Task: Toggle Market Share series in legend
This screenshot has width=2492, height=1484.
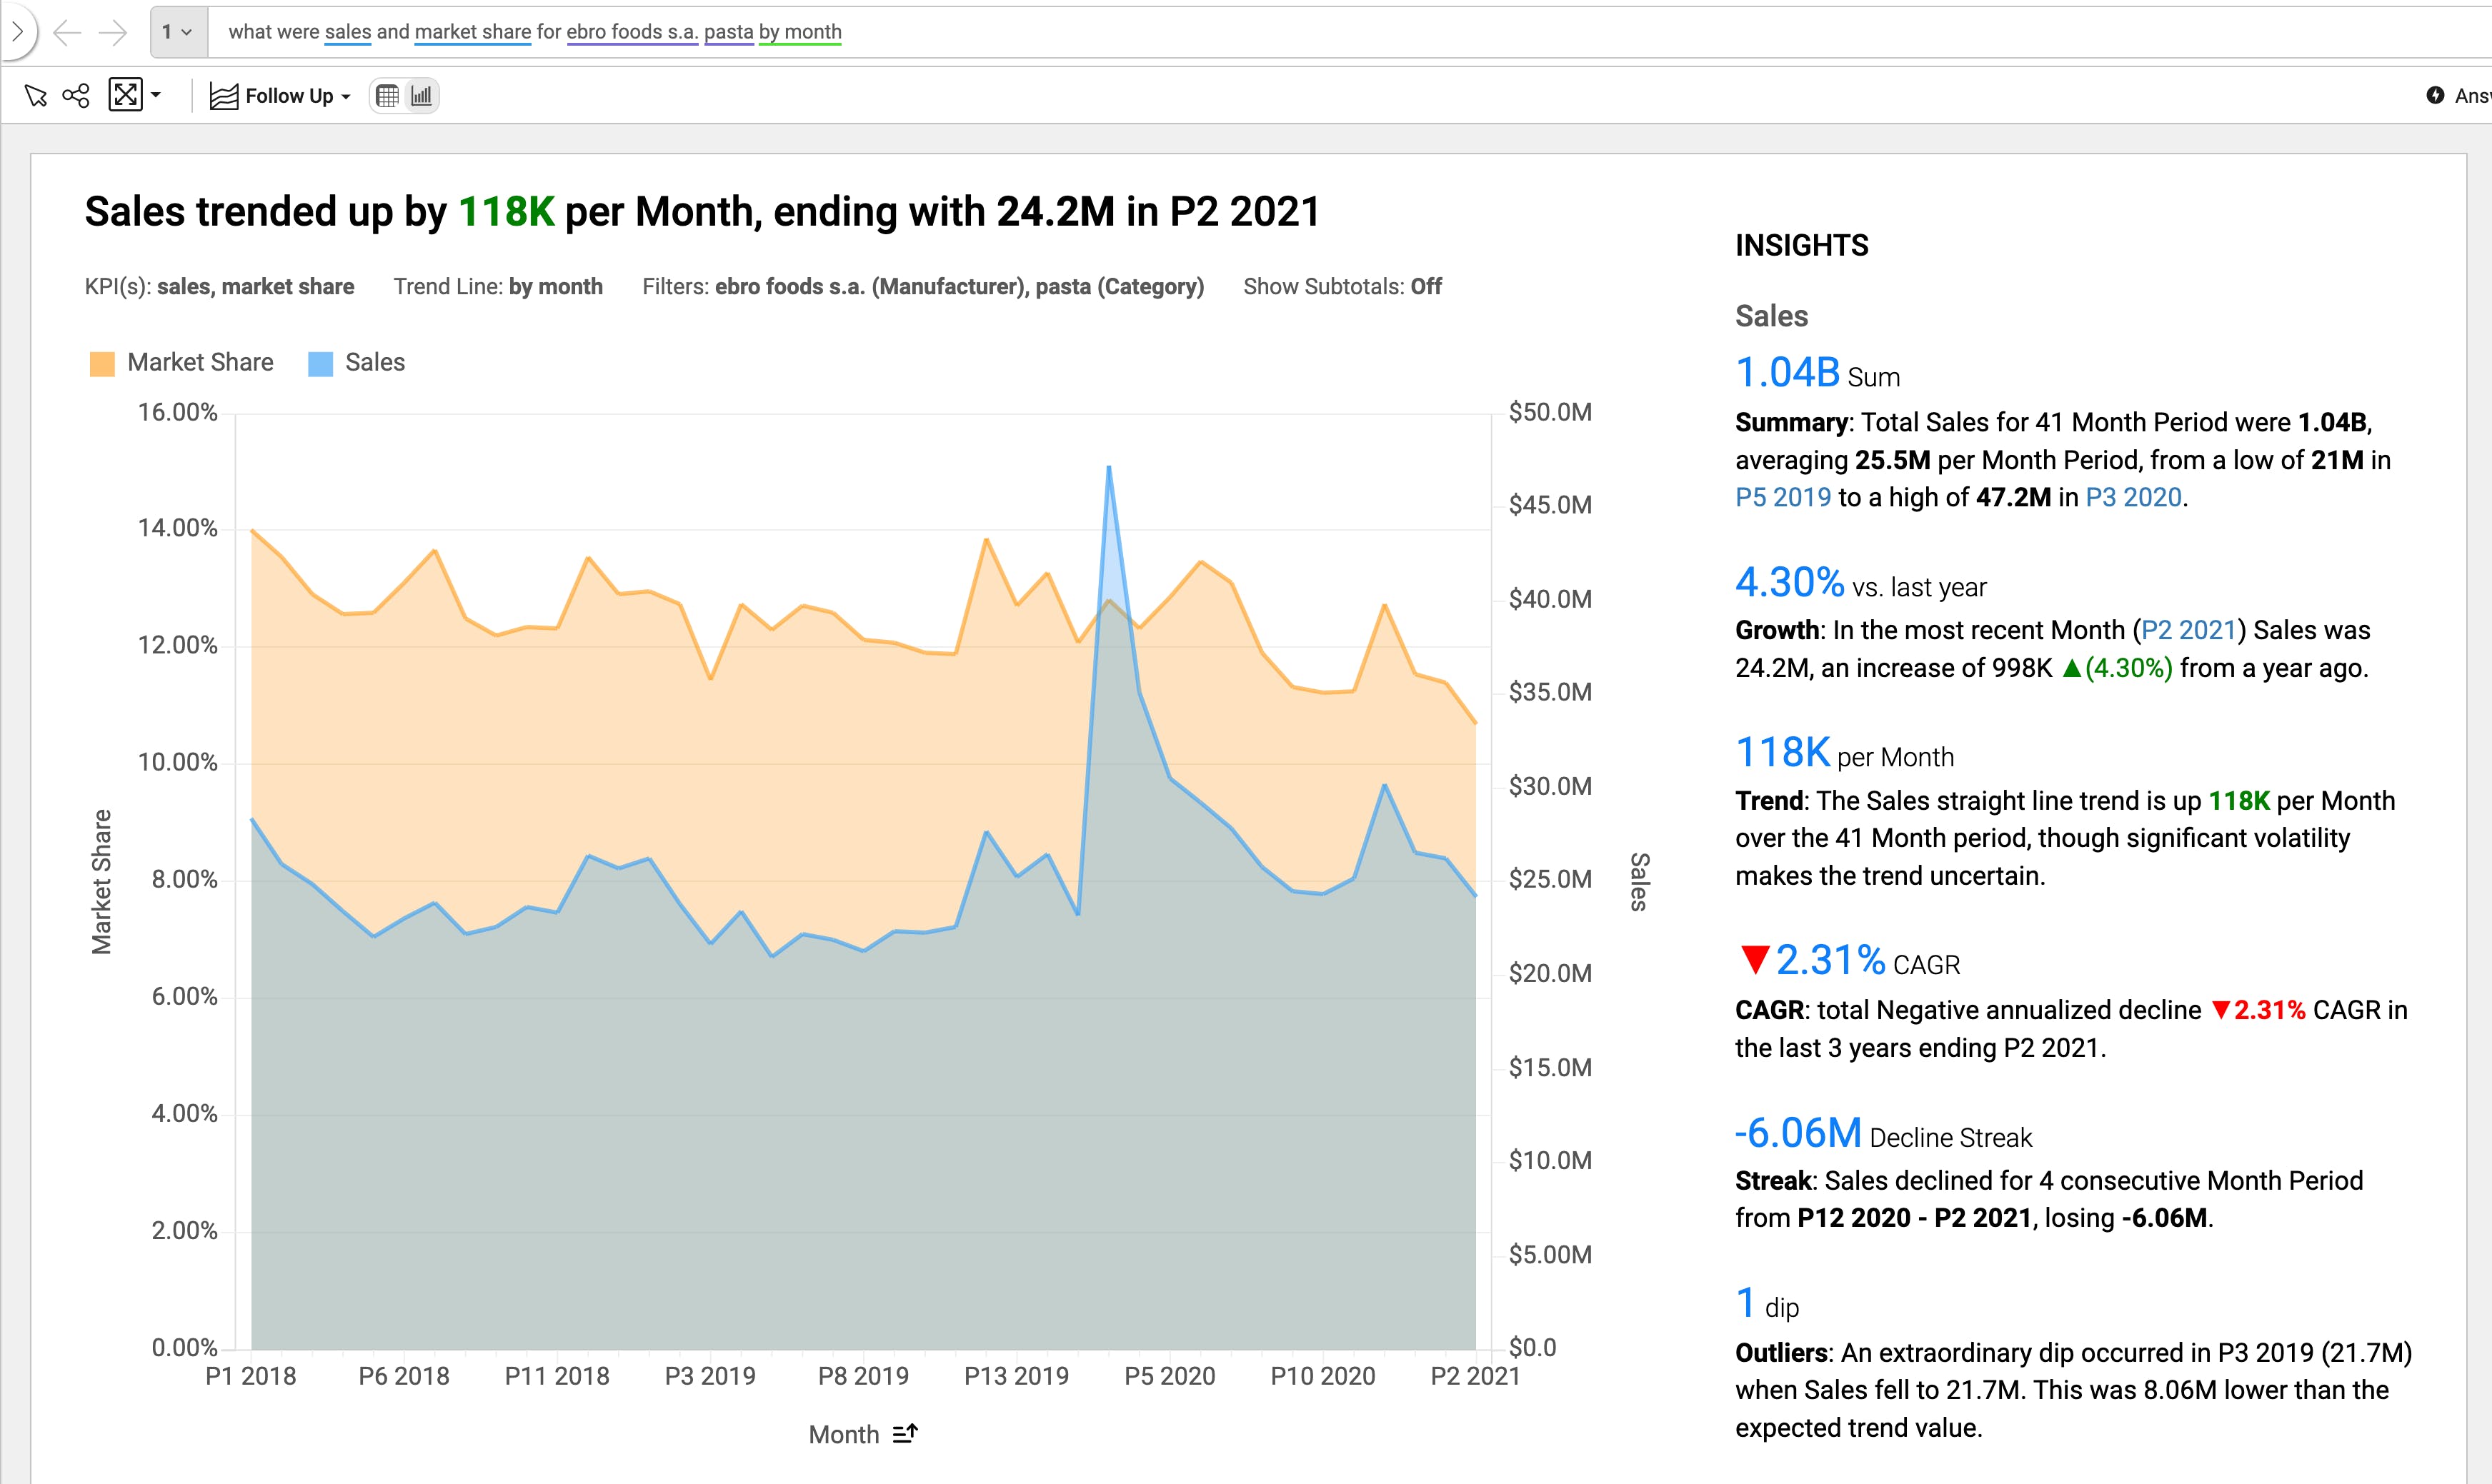Action: pos(199,363)
